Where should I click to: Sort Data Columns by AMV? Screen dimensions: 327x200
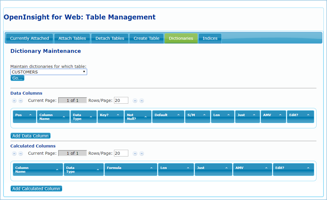273,117
